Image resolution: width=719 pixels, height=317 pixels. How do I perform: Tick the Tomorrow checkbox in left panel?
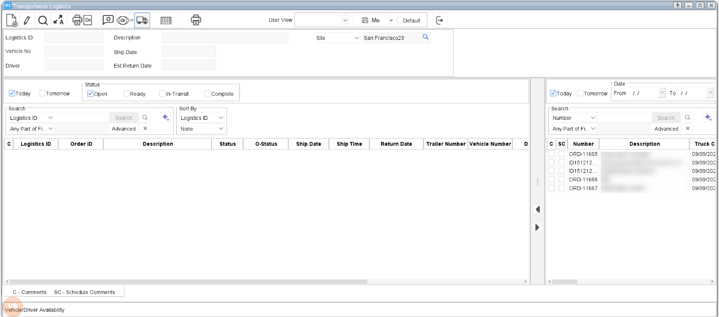[x=42, y=94]
